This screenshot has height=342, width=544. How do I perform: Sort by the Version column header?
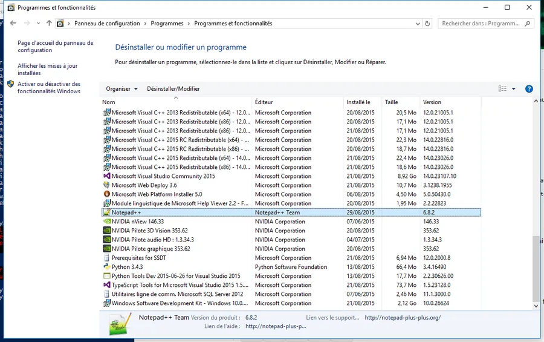(x=432, y=102)
